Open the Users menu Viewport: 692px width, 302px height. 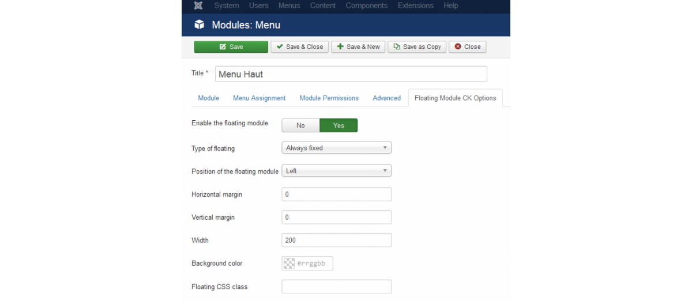coord(259,6)
